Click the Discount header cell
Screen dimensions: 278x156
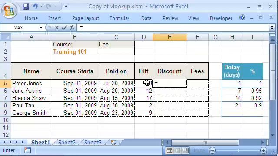(x=169, y=71)
